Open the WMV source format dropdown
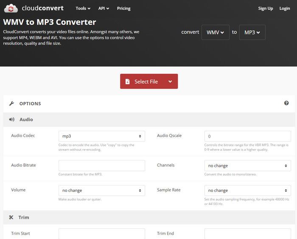 coord(216,32)
